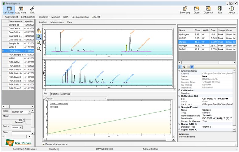Click the Normalization Style property row

pyautogui.click(x=206, y=116)
